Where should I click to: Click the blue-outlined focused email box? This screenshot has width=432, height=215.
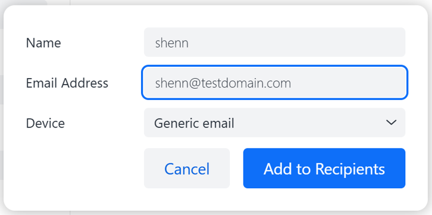coord(274,82)
